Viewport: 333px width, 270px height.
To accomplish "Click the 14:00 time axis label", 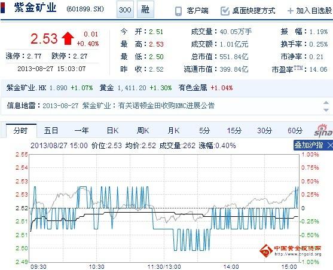I will (231, 266).
